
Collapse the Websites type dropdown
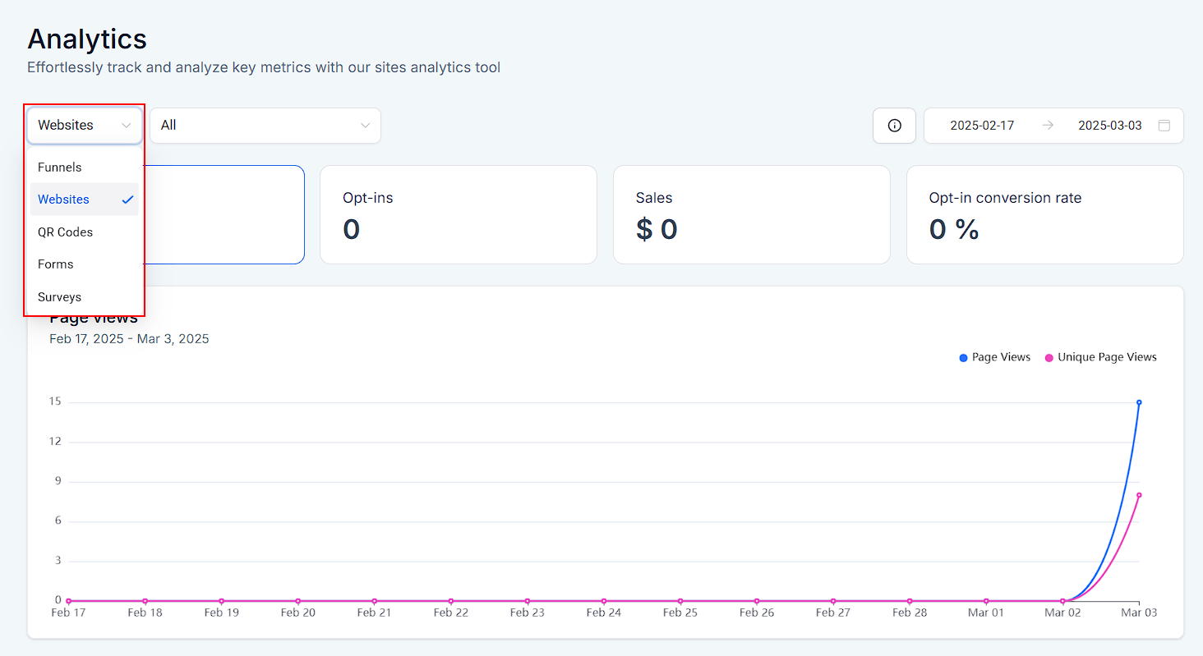85,126
